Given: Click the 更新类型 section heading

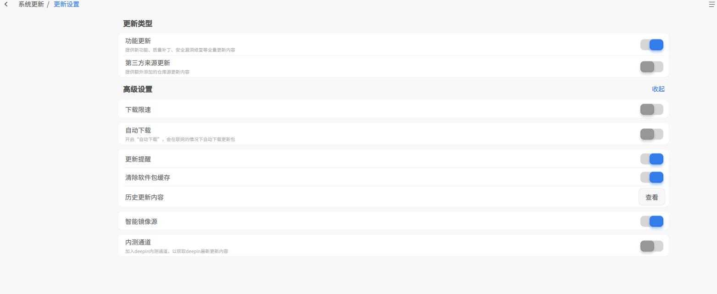Looking at the screenshot, I should [138, 24].
